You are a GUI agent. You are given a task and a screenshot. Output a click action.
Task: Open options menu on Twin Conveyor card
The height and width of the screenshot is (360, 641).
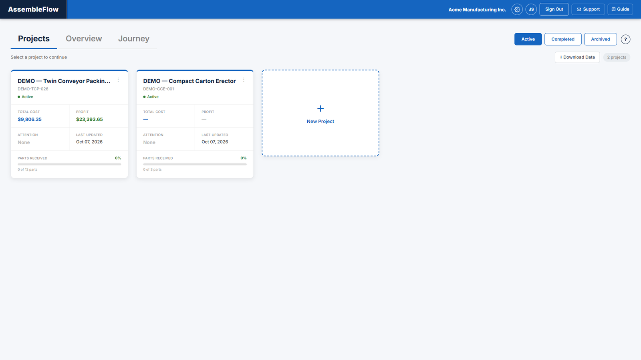point(118,80)
